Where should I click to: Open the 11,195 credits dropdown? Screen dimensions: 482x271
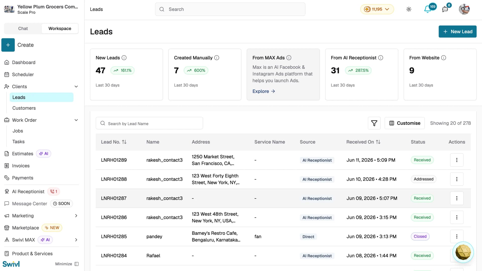377,9
